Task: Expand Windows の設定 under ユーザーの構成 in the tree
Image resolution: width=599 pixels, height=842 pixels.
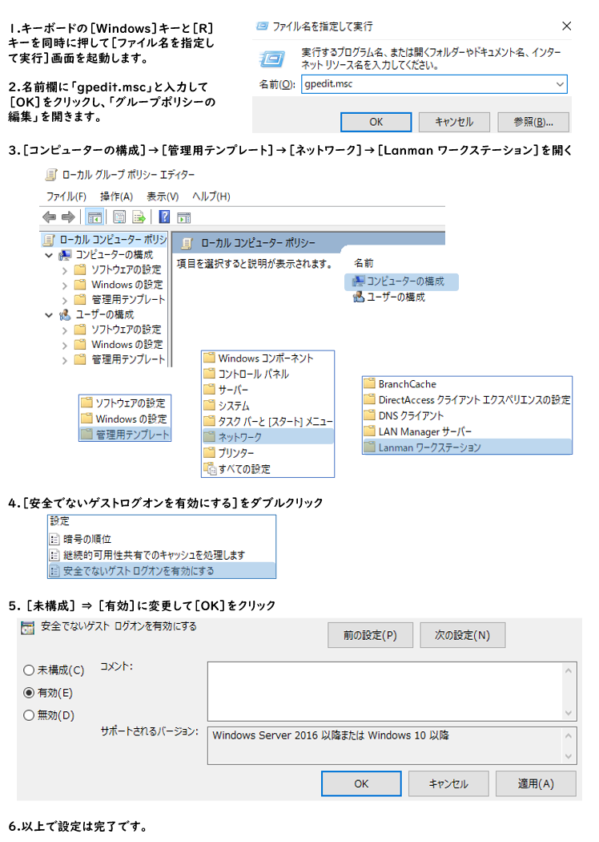Action: (x=64, y=346)
